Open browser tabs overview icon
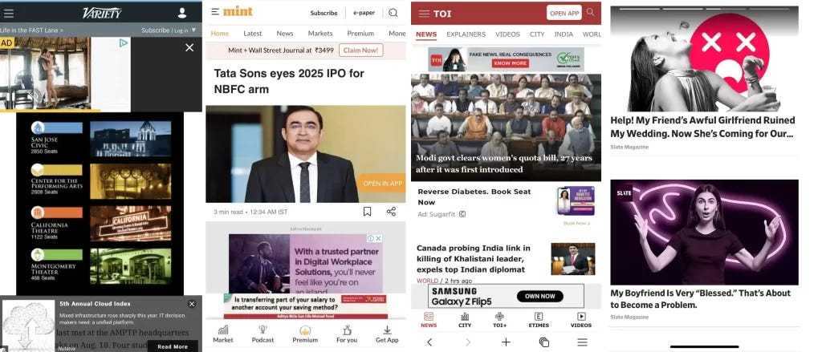The width and height of the screenshot is (822, 352). click(x=544, y=342)
